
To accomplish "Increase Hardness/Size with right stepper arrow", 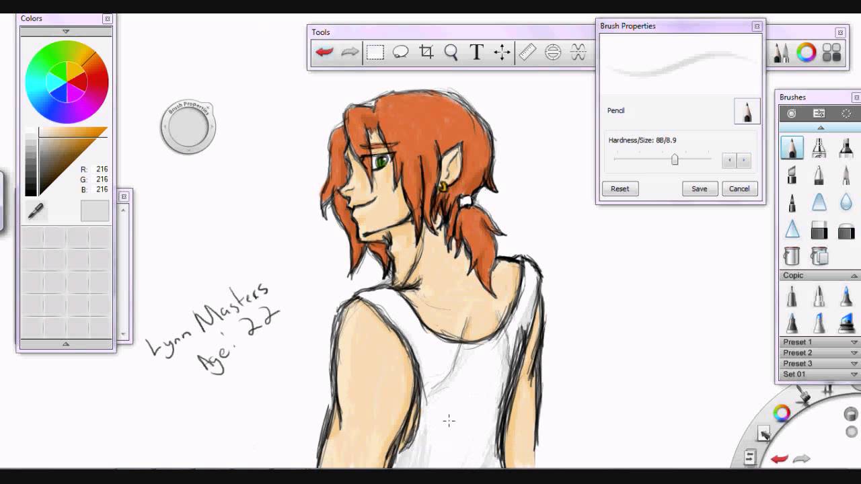I will 744,160.
